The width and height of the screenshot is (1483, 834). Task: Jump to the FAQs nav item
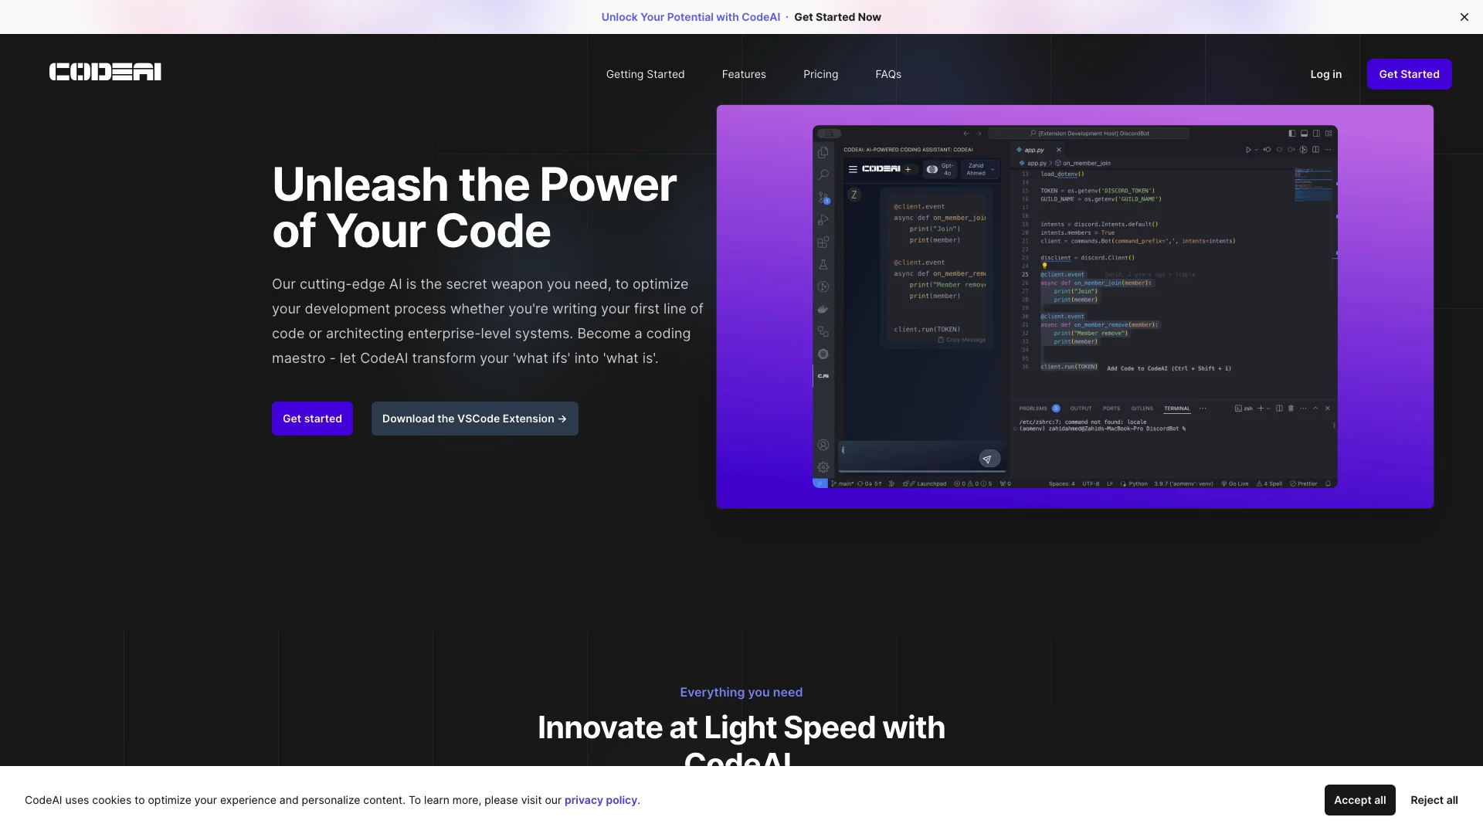tap(888, 74)
